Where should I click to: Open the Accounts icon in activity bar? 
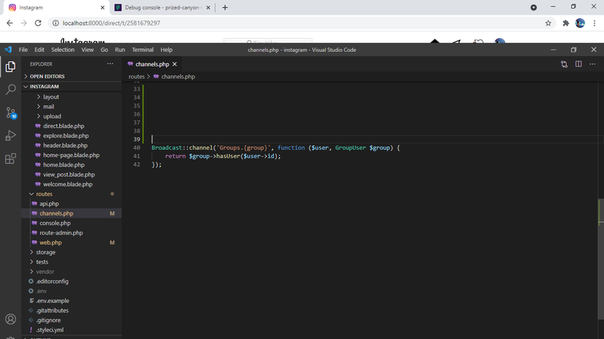pos(10,319)
